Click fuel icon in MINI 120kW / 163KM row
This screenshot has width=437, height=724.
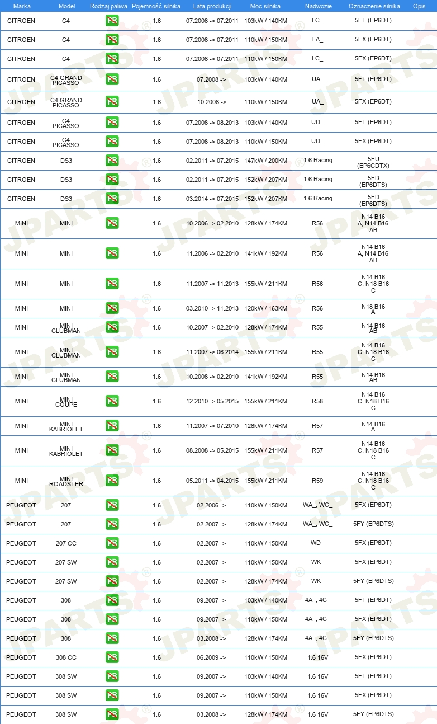[112, 308]
